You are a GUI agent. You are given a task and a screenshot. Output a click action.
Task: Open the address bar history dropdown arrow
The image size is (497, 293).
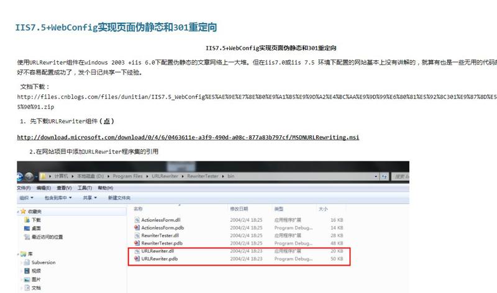(376, 176)
